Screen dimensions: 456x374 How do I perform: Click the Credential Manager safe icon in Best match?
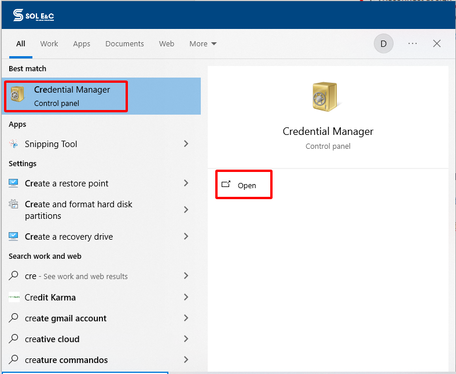click(x=18, y=95)
